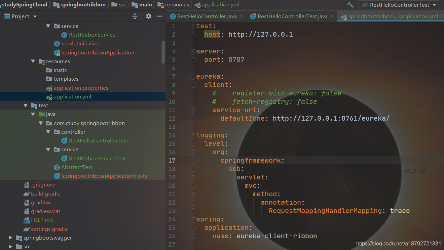Fold the logging block at line 14
The height and width of the screenshot is (250, 444).
click(x=193, y=135)
